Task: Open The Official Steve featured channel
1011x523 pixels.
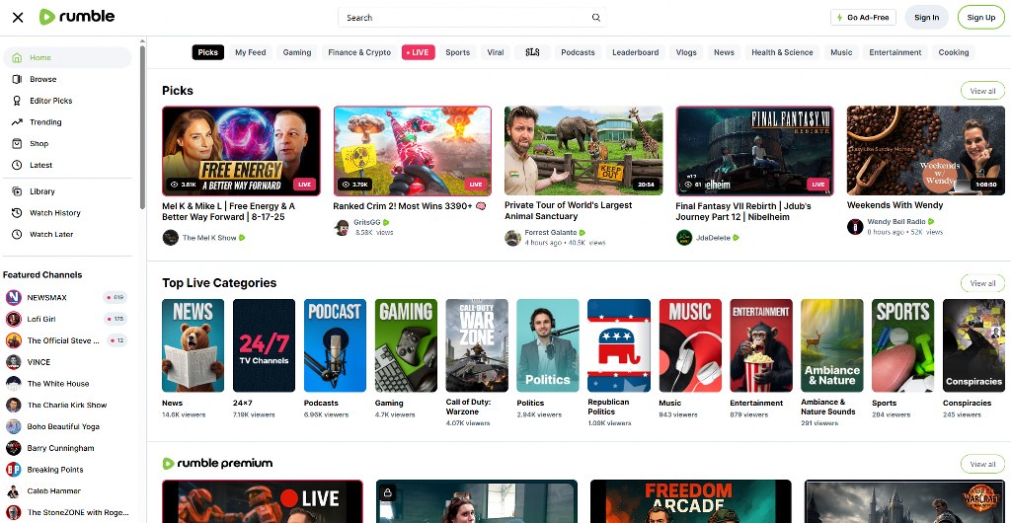Action: click(x=66, y=340)
